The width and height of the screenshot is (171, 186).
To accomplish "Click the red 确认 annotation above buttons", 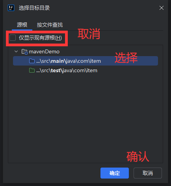I will (x=138, y=157).
